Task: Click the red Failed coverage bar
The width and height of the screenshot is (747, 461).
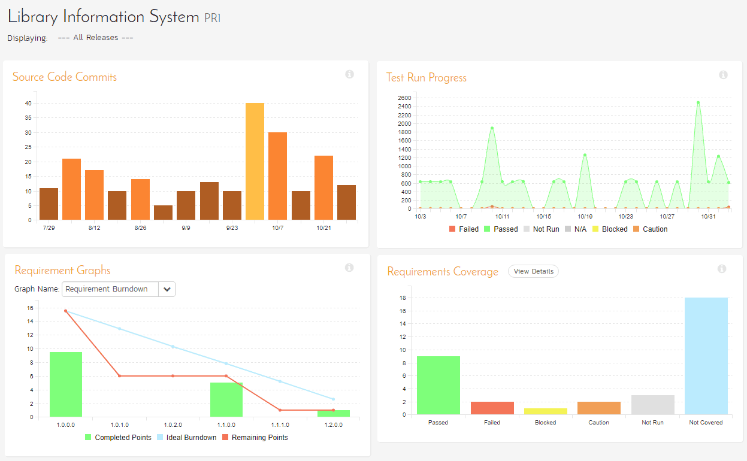Action: [492, 408]
